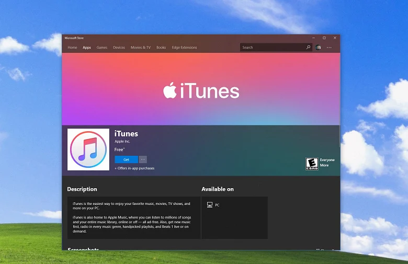Viewport: 408px width, 264px height.
Task: Open the Home tab in Microsoft Store
Action: point(72,48)
